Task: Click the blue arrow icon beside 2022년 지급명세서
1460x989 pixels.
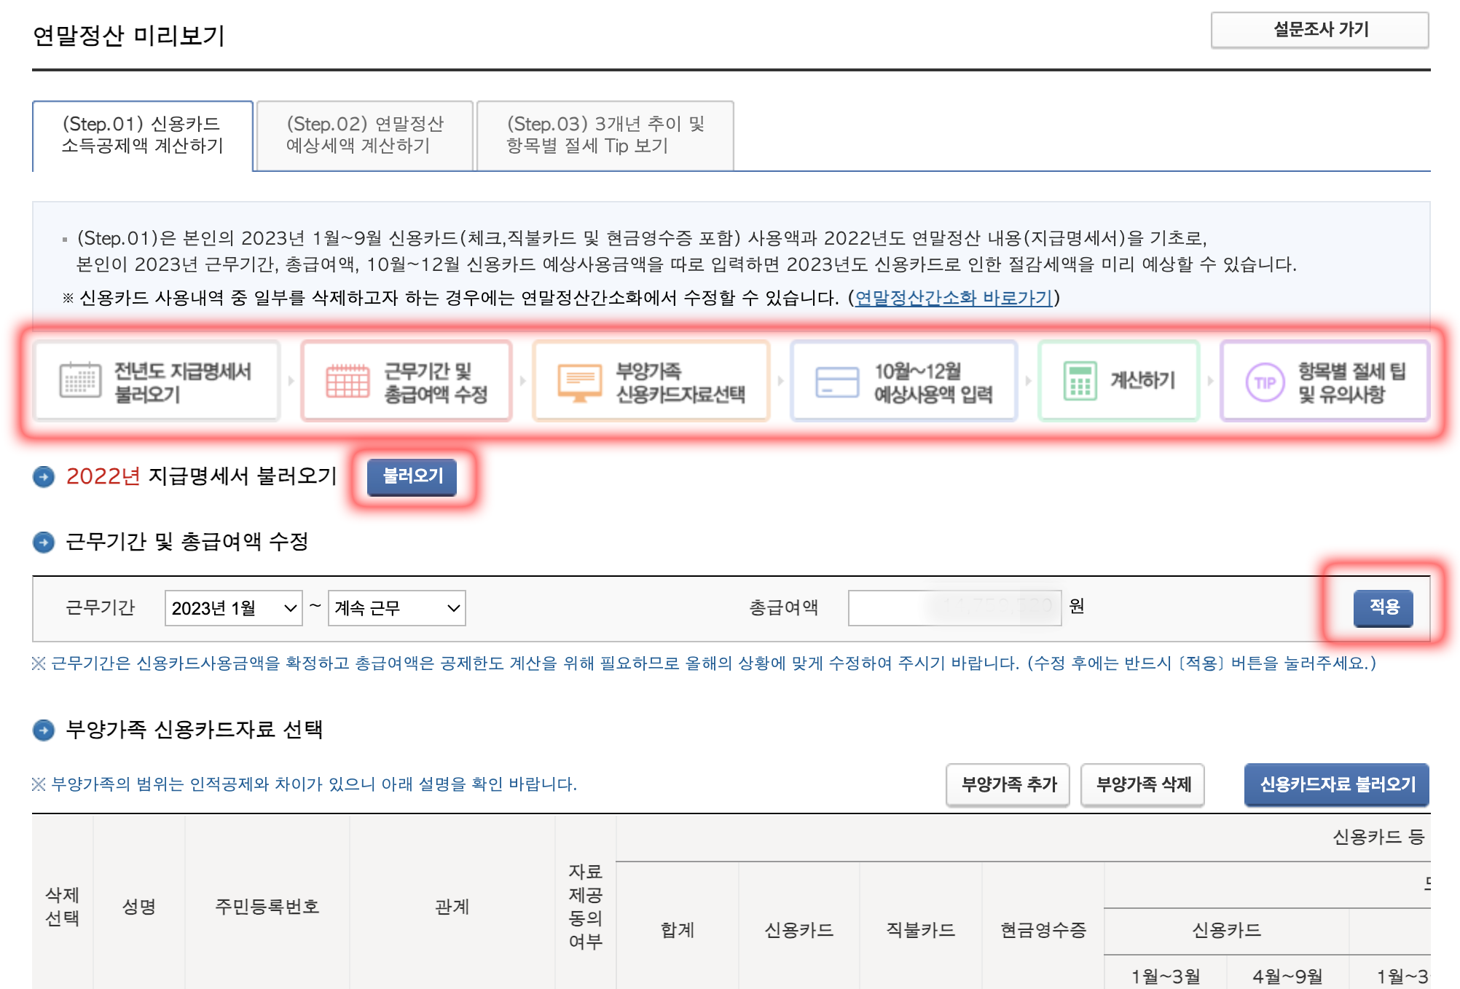Action: tap(45, 476)
